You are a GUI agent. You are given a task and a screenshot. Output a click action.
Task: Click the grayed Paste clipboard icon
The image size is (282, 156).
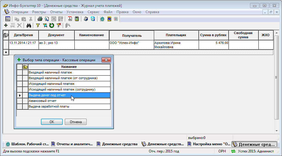[x=24, y=19]
